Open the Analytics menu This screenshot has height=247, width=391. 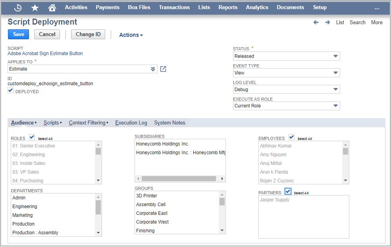tap(257, 8)
